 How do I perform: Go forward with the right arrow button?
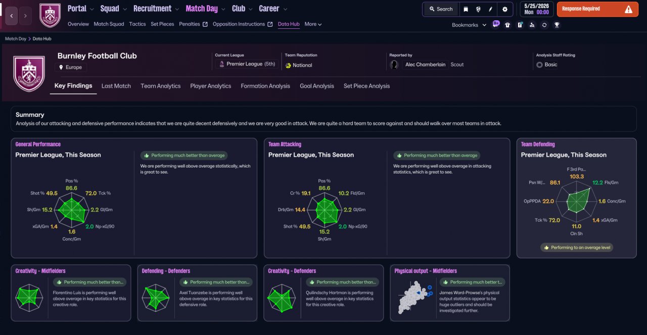[25, 16]
